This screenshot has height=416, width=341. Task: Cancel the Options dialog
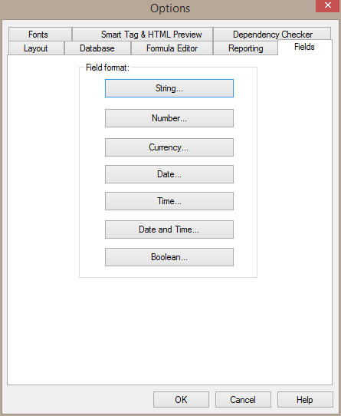pos(243,400)
